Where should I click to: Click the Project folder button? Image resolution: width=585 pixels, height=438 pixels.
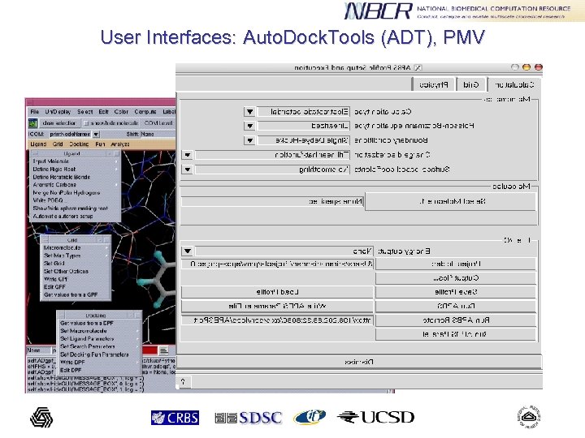point(456,264)
